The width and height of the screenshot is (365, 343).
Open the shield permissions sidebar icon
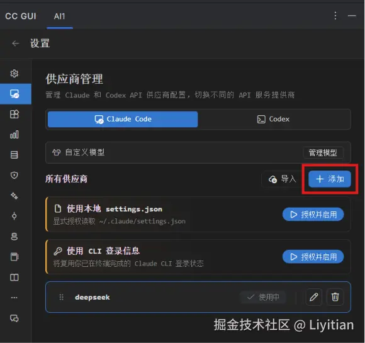click(x=14, y=175)
